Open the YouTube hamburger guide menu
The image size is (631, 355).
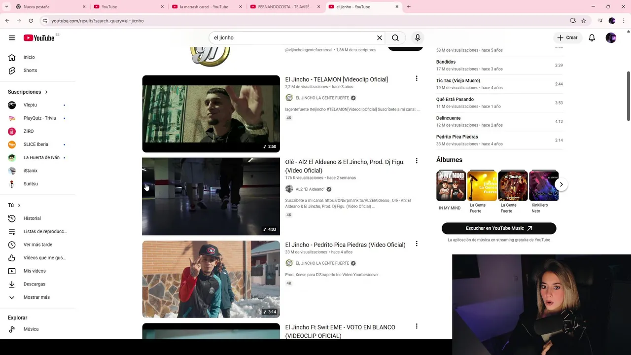pyautogui.click(x=12, y=38)
